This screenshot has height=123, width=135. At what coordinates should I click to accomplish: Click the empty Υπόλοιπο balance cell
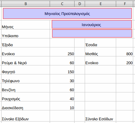tap(92, 33)
